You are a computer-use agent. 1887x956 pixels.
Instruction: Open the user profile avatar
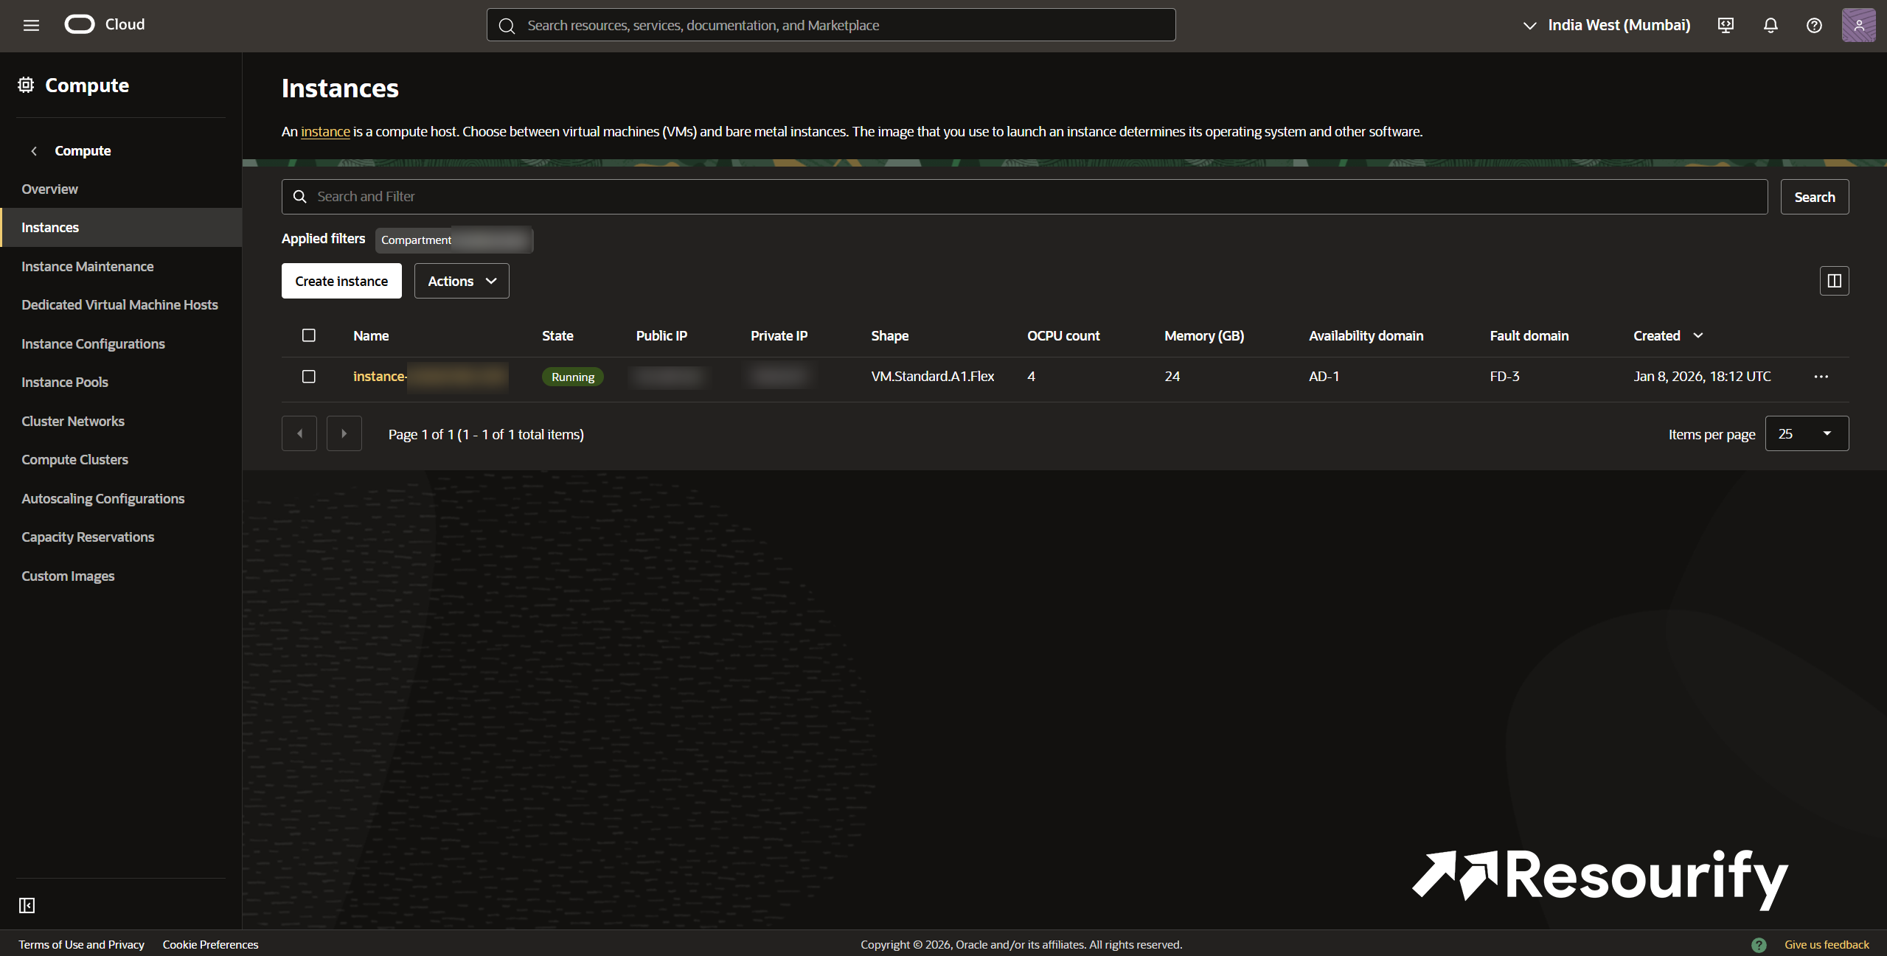(x=1858, y=25)
